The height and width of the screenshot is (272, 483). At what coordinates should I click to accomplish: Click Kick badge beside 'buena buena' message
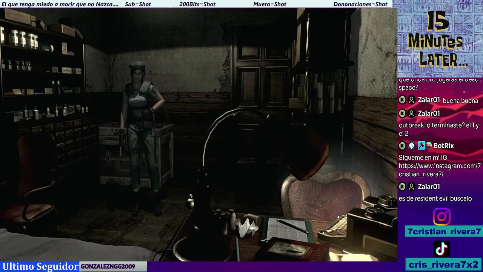(x=402, y=100)
